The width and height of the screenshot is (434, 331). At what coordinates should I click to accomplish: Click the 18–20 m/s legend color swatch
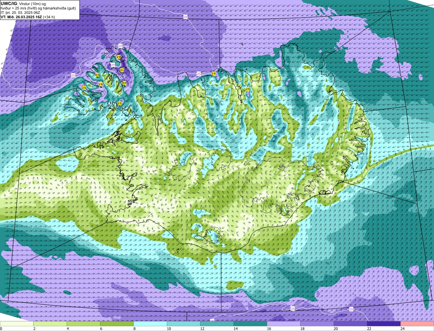point(317,324)
